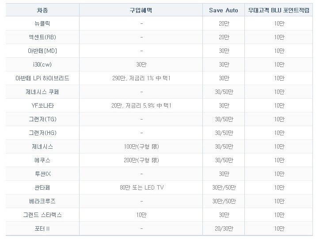Select the Save Auto 20만 for 엑센트(RB)
316x239 pixels.
(224, 37)
